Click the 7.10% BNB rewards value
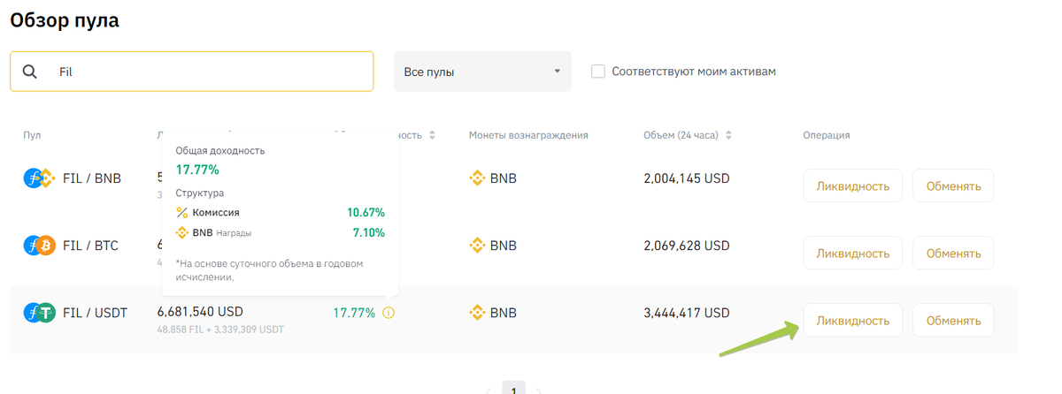The width and height of the screenshot is (1062, 394). [368, 233]
